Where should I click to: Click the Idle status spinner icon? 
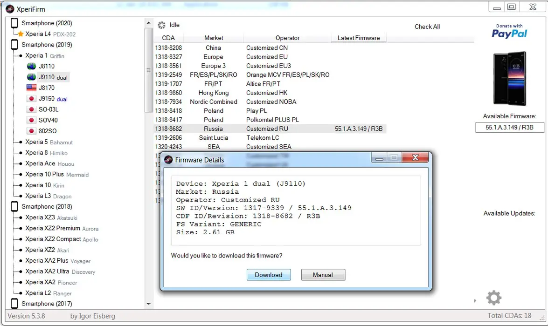pos(161,25)
